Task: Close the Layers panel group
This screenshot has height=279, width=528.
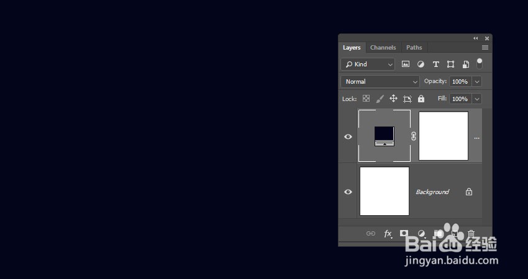Action: pos(487,38)
